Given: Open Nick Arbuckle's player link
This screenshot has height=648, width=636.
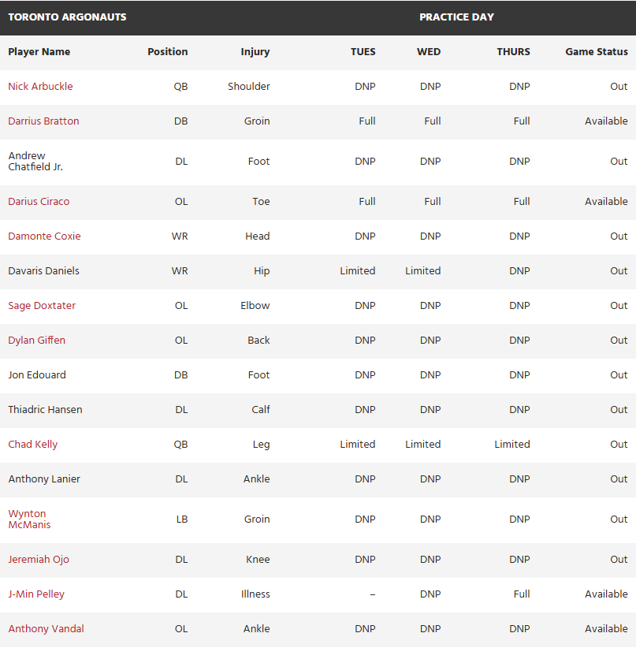Looking at the screenshot, I should coord(40,87).
